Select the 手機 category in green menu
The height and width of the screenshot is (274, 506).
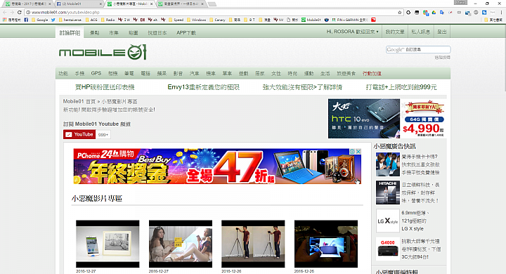click(x=79, y=73)
